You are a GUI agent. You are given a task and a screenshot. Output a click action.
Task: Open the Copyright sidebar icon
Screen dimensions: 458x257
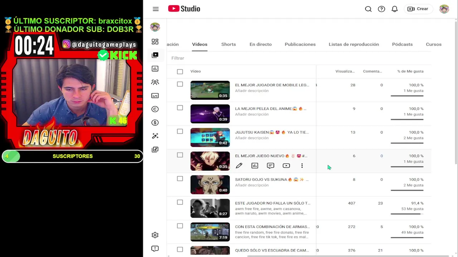pyautogui.click(x=155, y=109)
